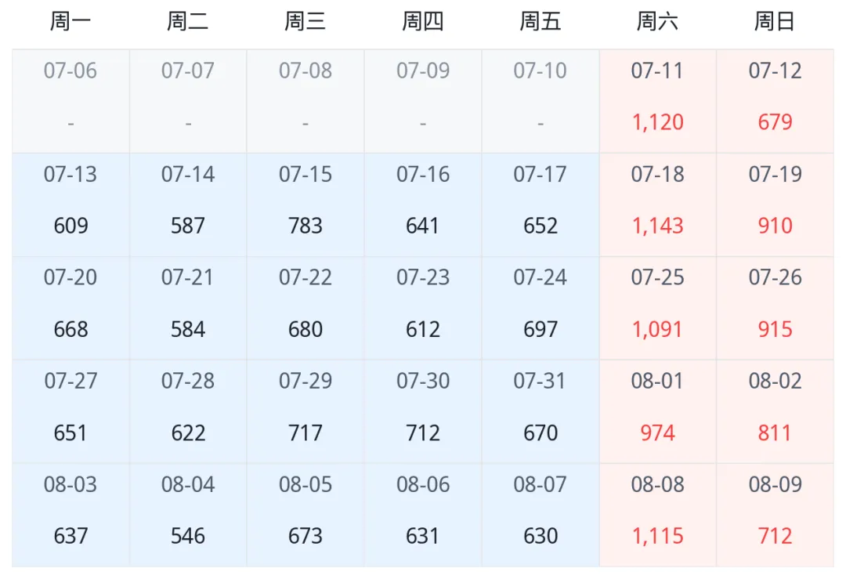Click the 周六 column header
Viewport: 846px width, 579px height.
point(658,22)
